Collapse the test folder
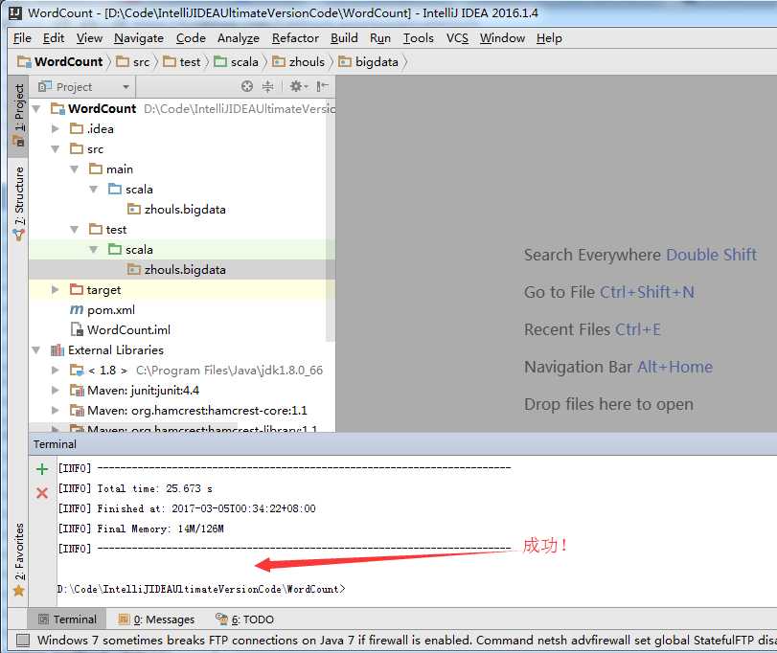777x653 pixels. [75, 229]
